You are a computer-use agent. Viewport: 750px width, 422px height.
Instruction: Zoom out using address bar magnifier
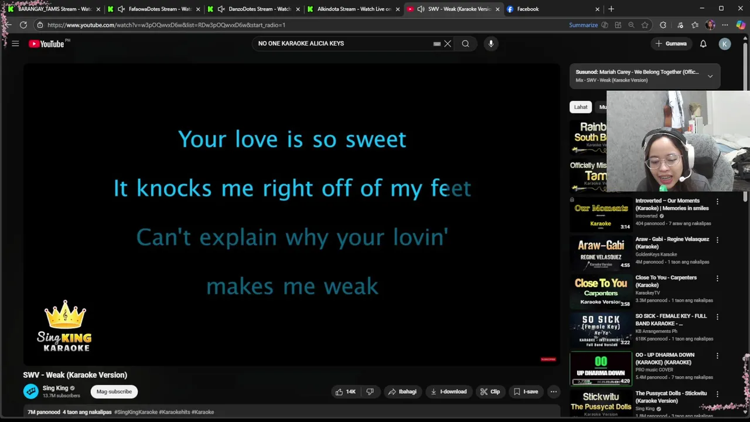631,25
